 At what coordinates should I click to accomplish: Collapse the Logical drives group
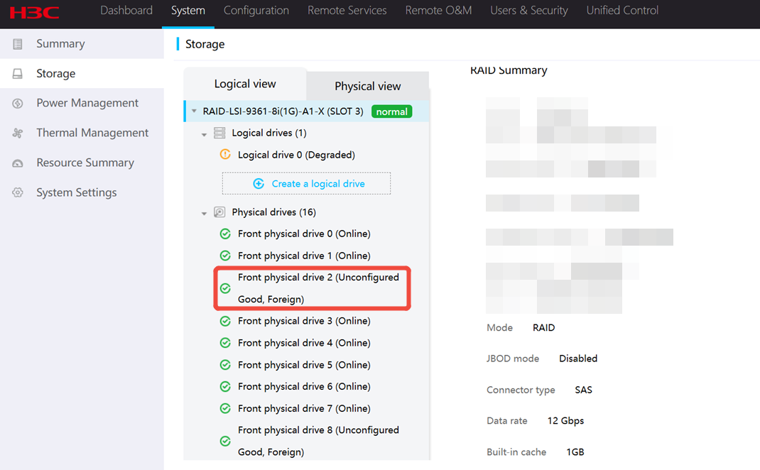(204, 134)
